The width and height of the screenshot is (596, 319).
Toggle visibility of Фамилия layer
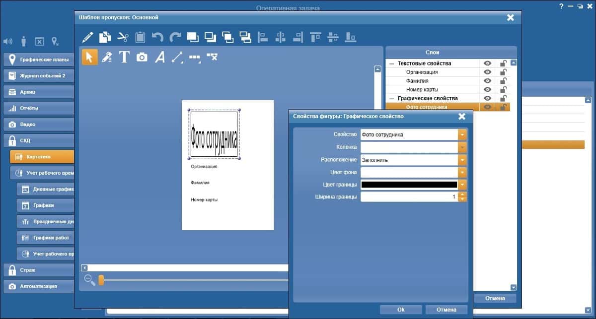click(487, 81)
